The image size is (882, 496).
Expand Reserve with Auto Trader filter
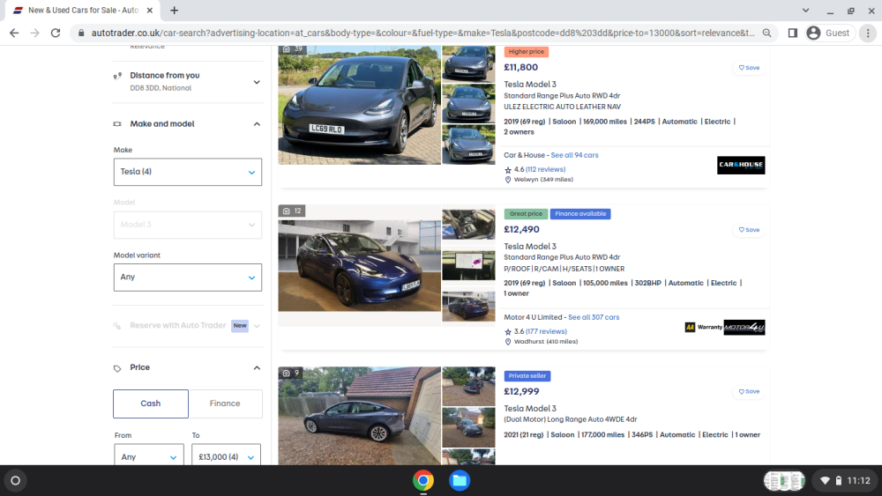(x=187, y=326)
